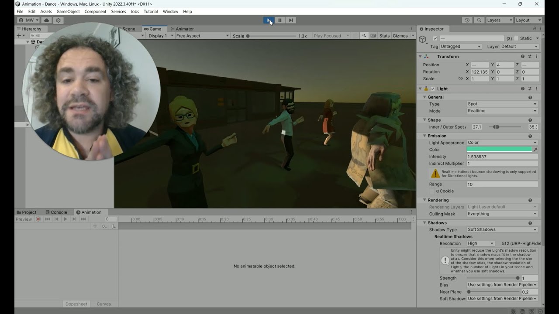
Task: Toggle the game object active checkbox
Action: pyautogui.click(x=435, y=38)
